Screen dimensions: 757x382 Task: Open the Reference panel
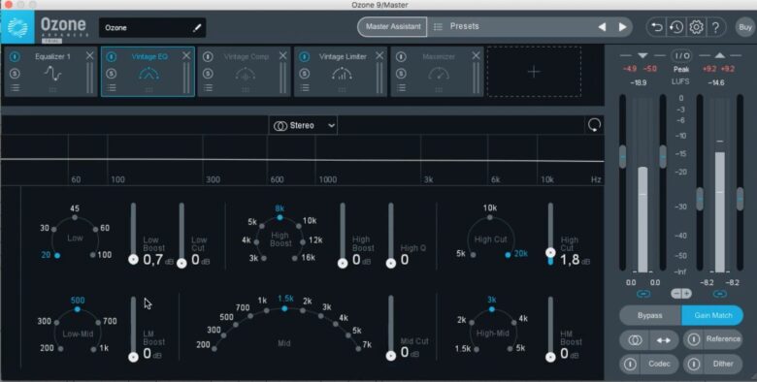click(723, 339)
